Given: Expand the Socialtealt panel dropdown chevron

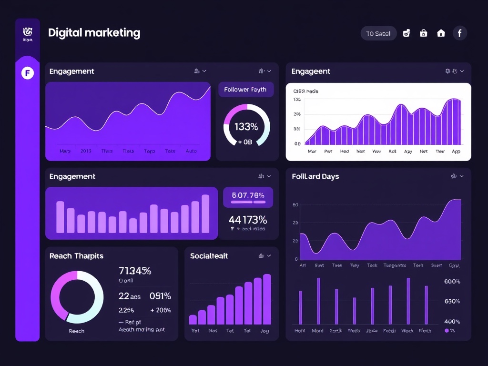Looking at the screenshot, I should (x=269, y=256).
